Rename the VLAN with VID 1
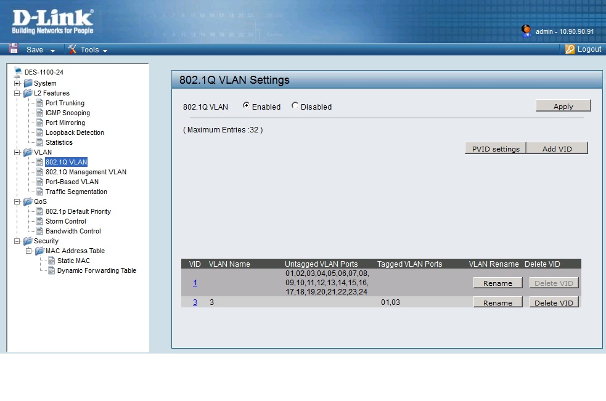The image size is (606, 401). point(497,283)
